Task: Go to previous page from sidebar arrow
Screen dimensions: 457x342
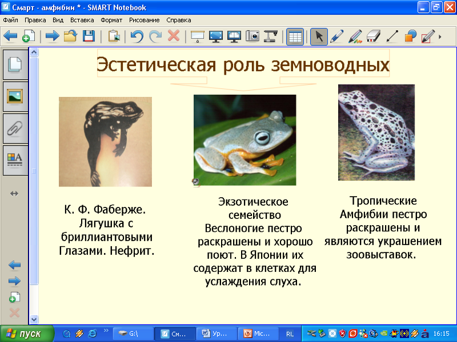Action: tap(15, 265)
